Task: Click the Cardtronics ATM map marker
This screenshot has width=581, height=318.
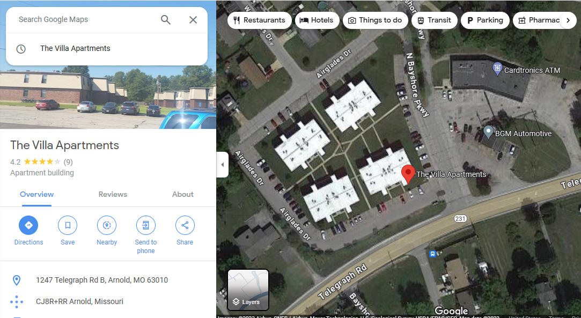Action: pos(497,69)
